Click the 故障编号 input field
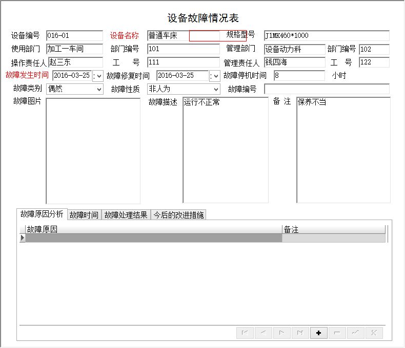 [327, 89]
